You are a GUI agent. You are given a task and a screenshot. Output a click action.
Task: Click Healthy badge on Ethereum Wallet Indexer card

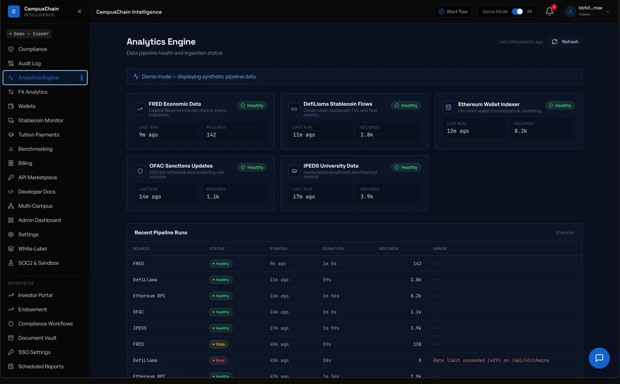(560, 105)
